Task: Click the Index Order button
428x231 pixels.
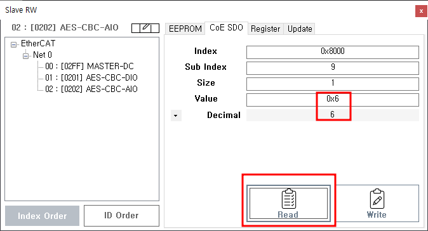Action: click(43, 216)
